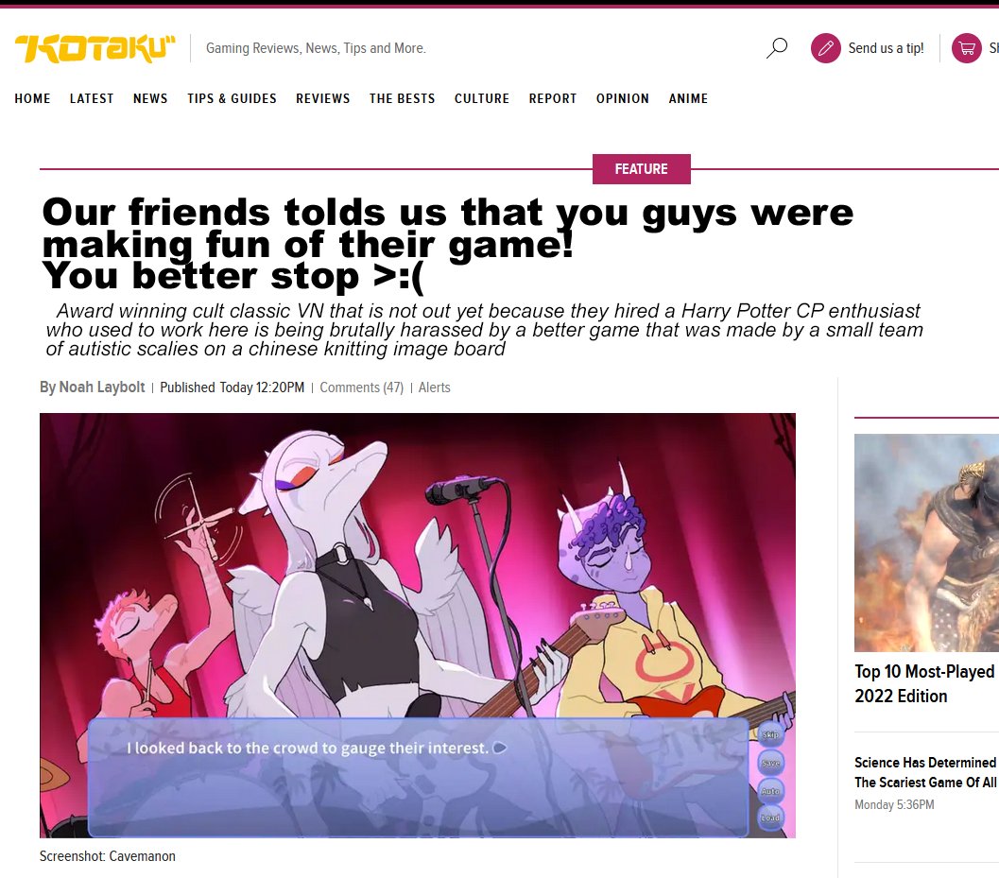The image size is (999, 878).
Task: Click the pencil Send us a tip icon
Action: pos(826,48)
